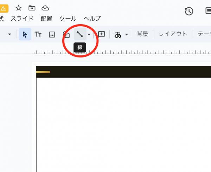Open the 配置 menu
Screen dimensions: 211x172
(46, 19)
